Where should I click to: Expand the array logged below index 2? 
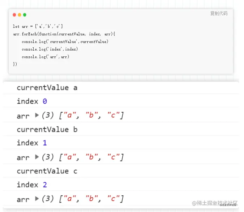point(37,199)
